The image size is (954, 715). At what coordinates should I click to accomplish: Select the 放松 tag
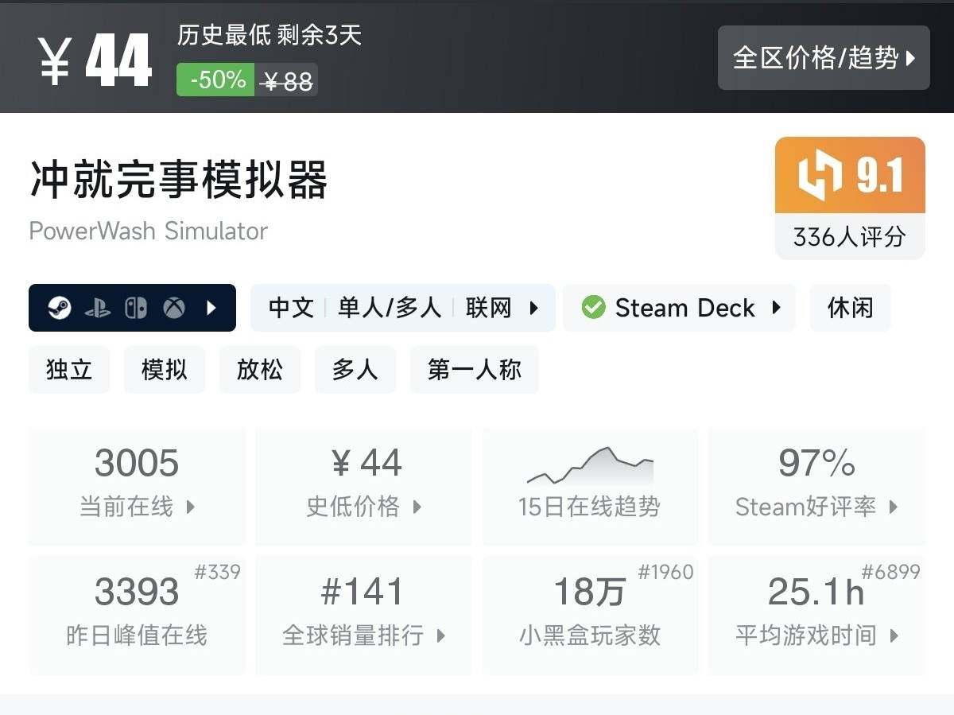coord(260,370)
